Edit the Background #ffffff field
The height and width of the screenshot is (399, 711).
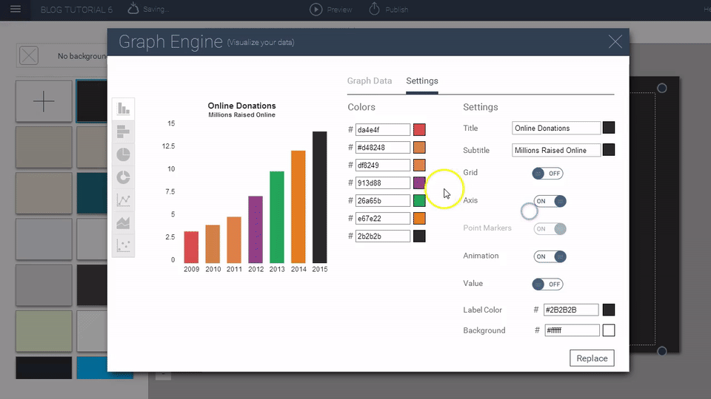572,330
